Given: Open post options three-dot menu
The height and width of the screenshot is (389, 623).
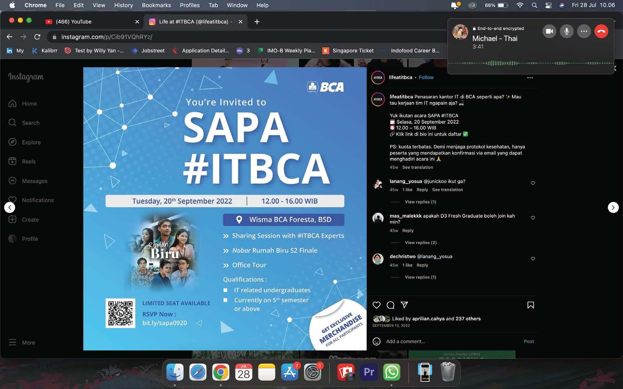Looking at the screenshot, I should point(530,77).
